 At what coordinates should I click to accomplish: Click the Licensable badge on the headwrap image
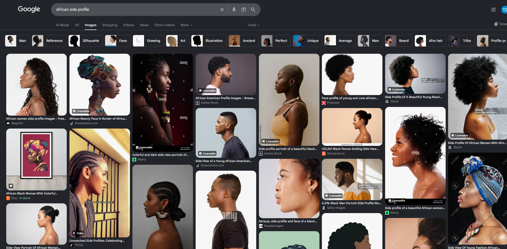(81, 111)
